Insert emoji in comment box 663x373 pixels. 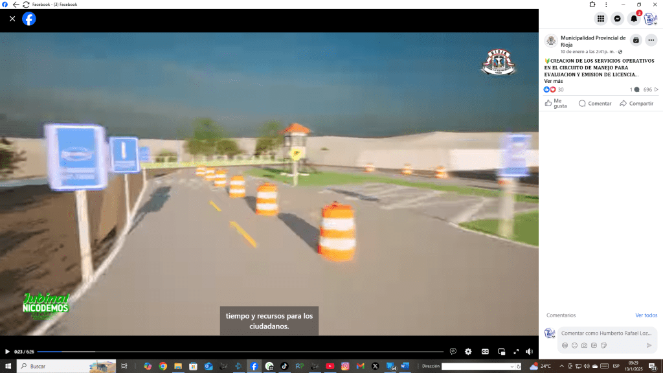pos(574,345)
